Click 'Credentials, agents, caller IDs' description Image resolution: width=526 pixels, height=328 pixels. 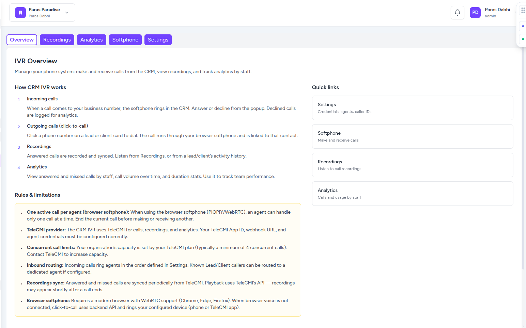[x=344, y=112]
